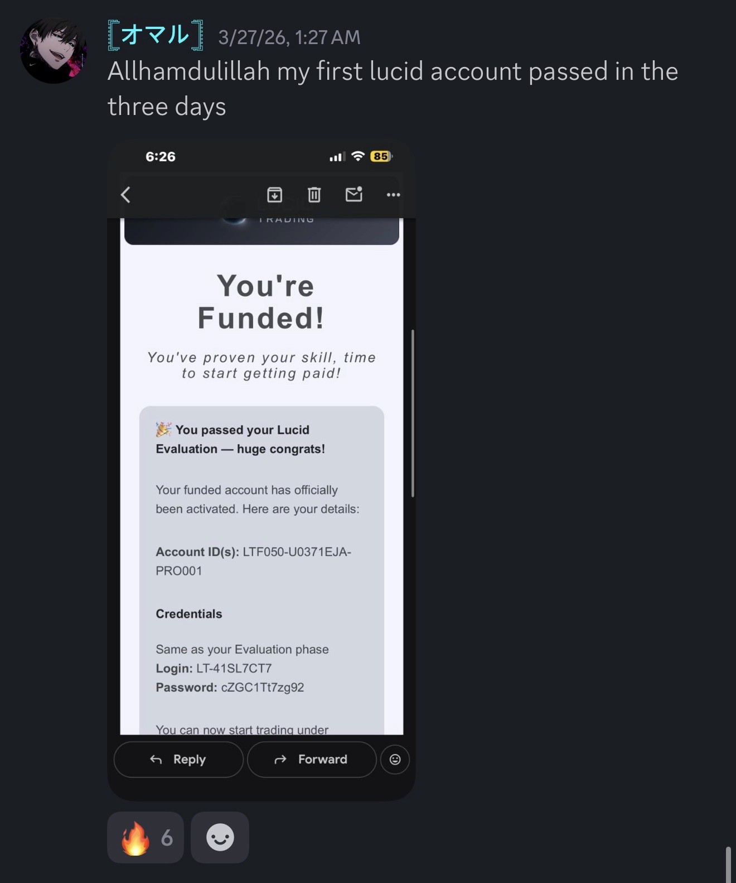Click the email scrollbar inside the screenshot
Screen dimensions: 736x883
click(413, 413)
